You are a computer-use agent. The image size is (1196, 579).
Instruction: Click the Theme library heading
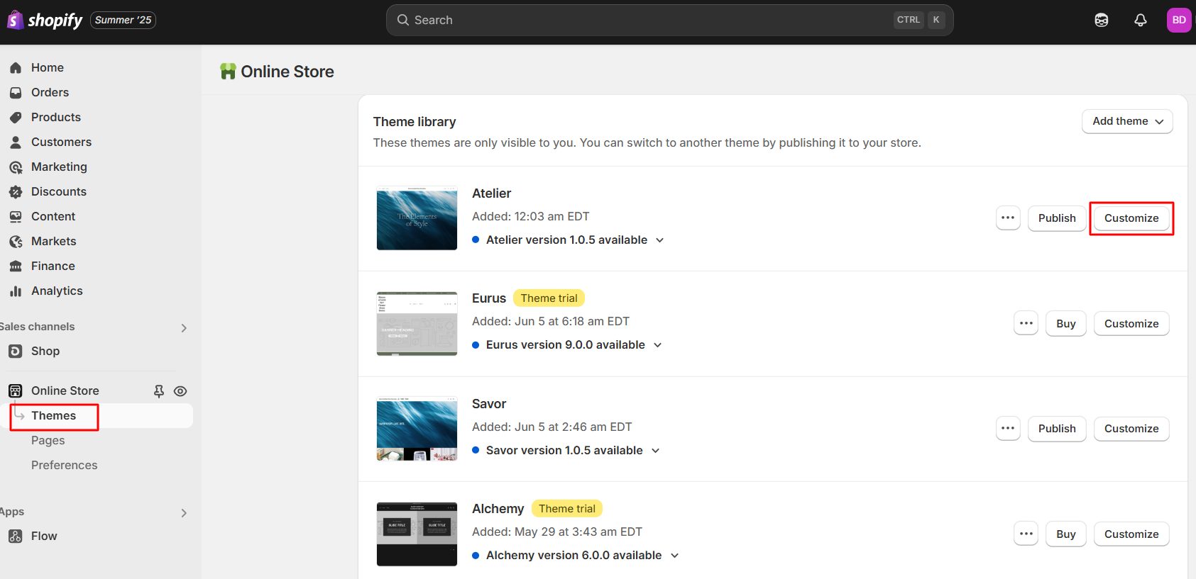pos(415,122)
